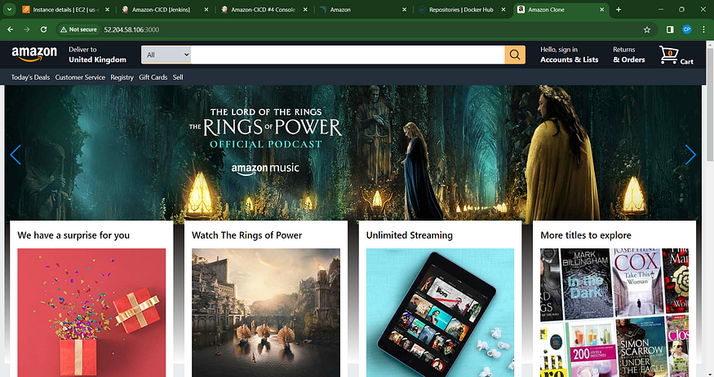The width and height of the screenshot is (714, 377).
Task: Open Today's Deals link
Action: [30, 77]
